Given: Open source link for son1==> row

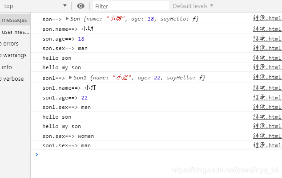Looking at the screenshot, I should [267, 77].
